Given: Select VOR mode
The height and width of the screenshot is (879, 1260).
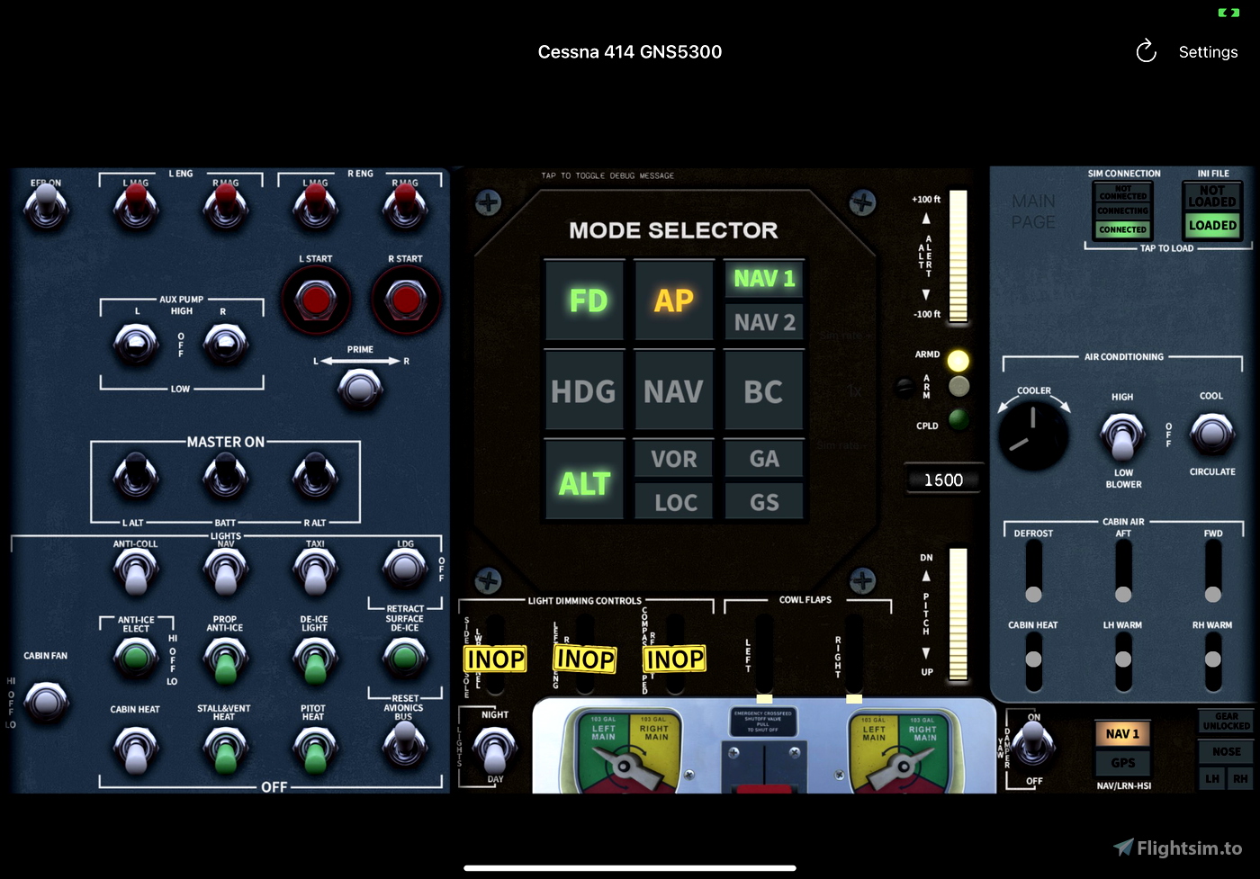Looking at the screenshot, I should pyautogui.click(x=674, y=459).
